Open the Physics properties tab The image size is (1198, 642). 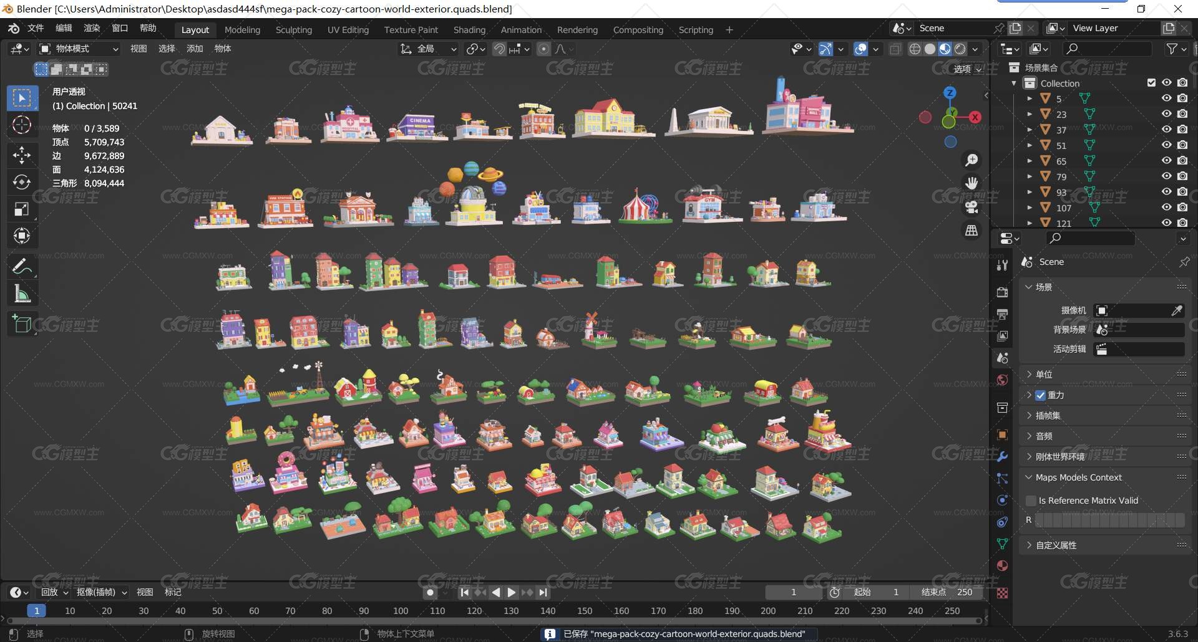pyautogui.click(x=1002, y=500)
